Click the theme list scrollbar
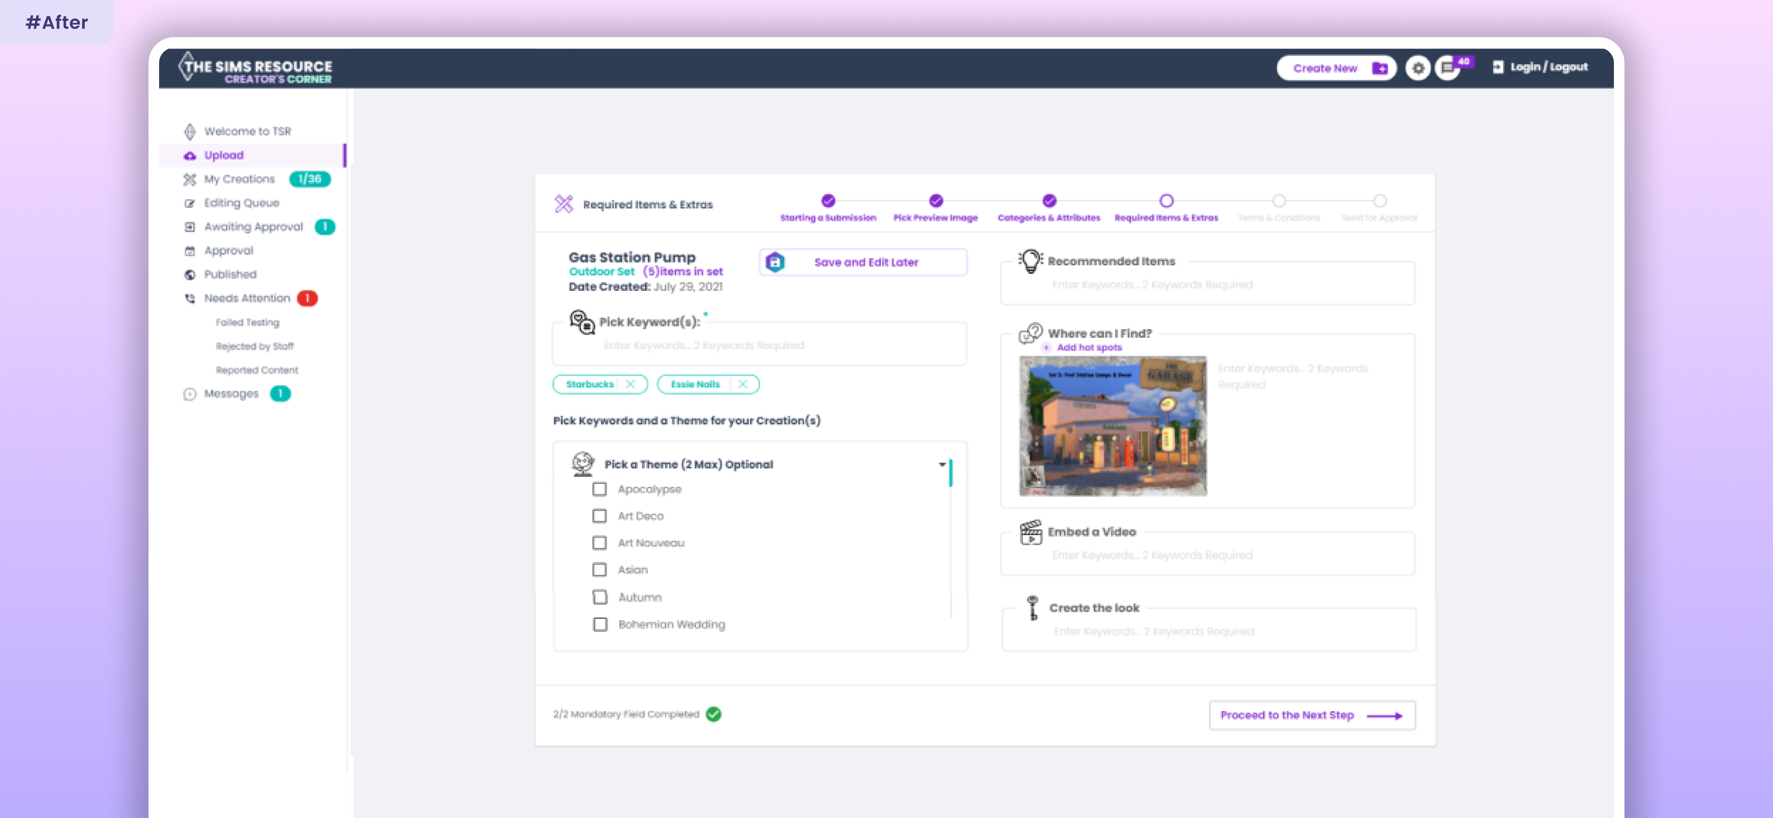1773x818 pixels. click(x=951, y=473)
